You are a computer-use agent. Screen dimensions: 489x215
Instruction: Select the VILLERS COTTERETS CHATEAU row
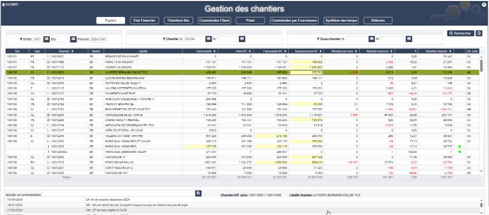point(242,88)
